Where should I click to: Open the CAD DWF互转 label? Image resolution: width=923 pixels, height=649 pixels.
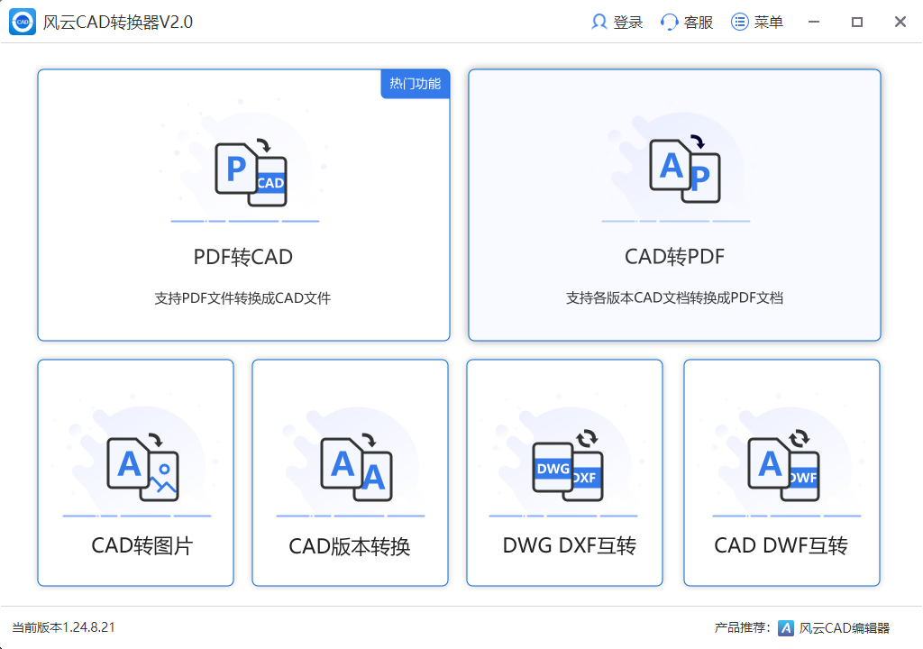click(781, 546)
